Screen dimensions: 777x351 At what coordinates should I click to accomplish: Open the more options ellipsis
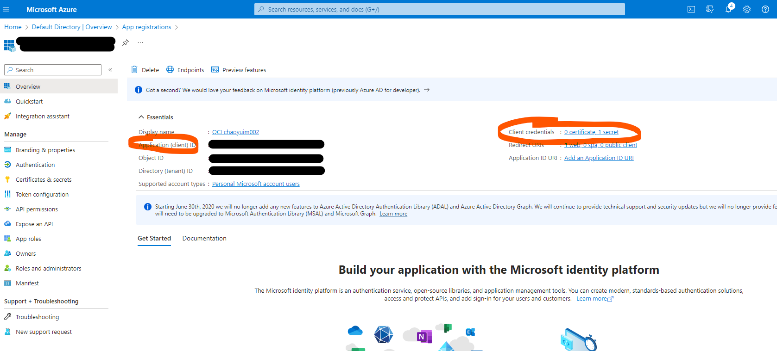(140, 43)
